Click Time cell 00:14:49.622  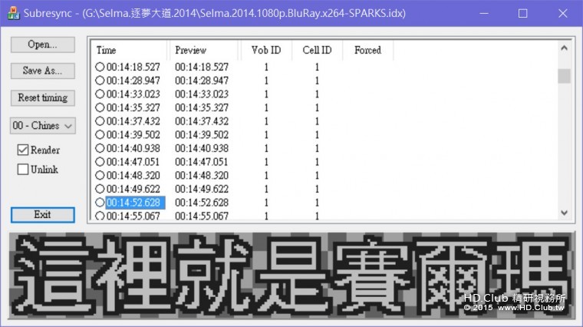coord(133,189)
